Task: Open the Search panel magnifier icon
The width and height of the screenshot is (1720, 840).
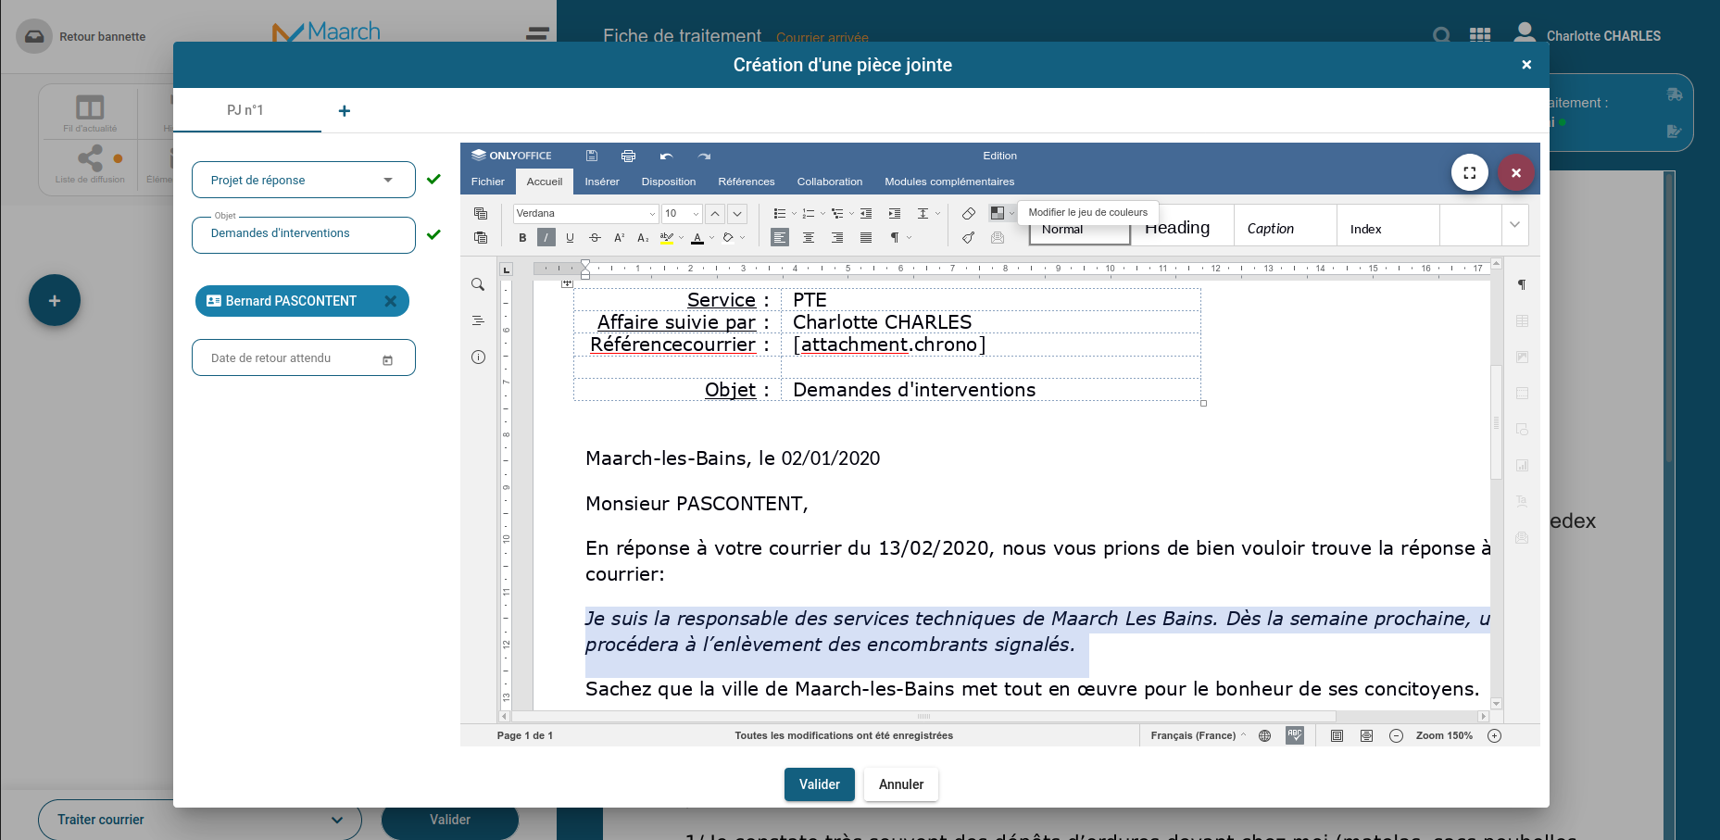Action: pos(478,284)
